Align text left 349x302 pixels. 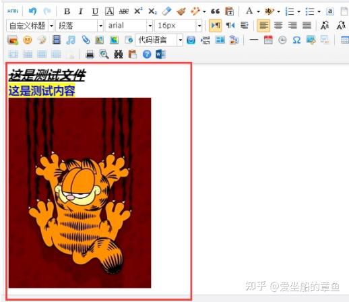coord(263,26)
